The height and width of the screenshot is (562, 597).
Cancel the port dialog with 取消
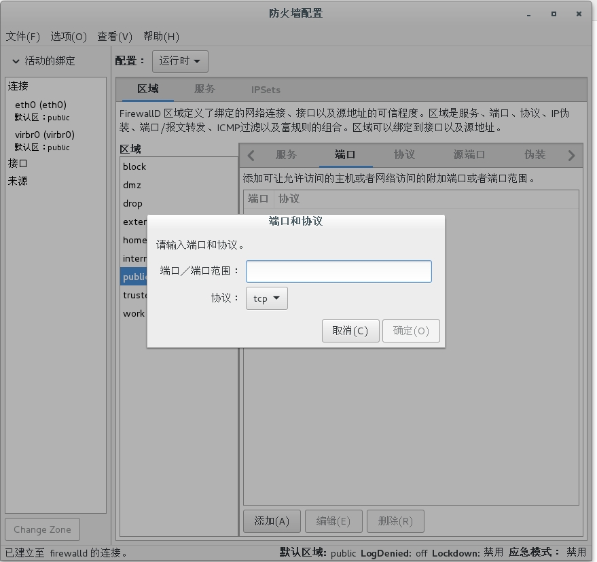pos(350,331)
